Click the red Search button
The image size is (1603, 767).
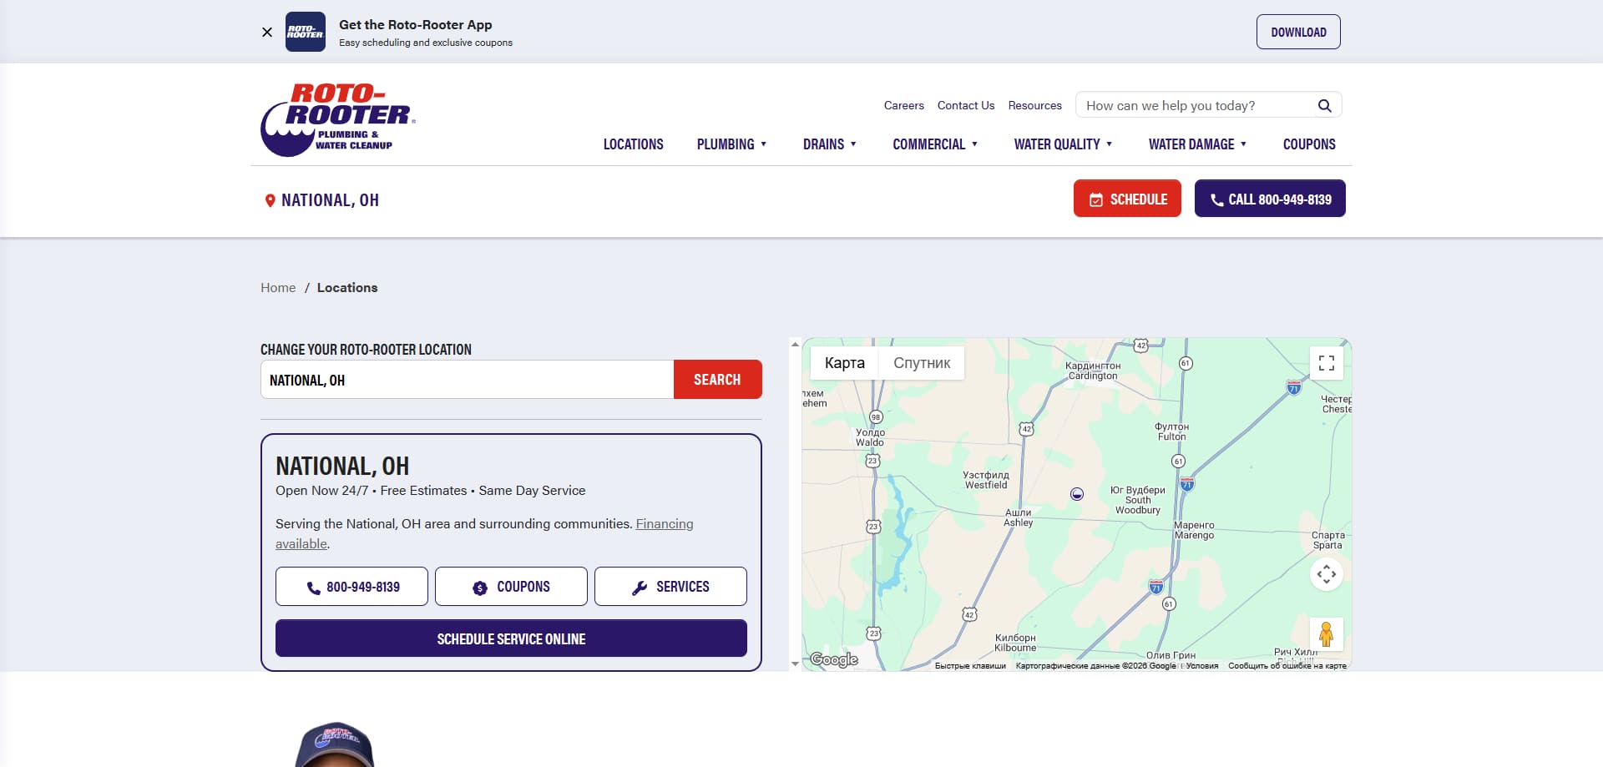717,380
